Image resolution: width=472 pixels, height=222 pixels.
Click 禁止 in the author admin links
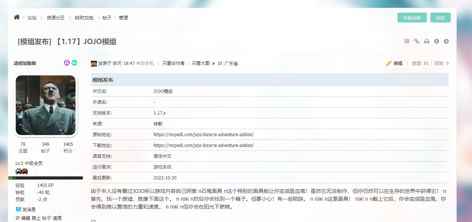click(36, 218)
